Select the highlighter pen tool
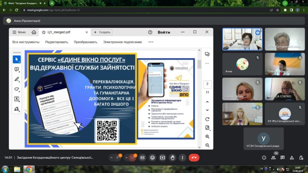 17,79
